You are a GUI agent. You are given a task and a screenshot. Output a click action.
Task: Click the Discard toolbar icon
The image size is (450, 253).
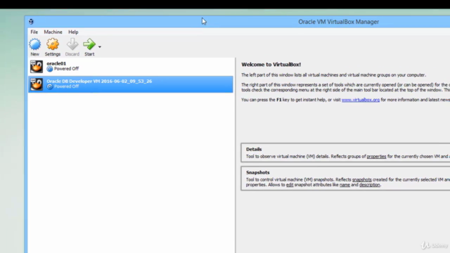[72, 44]
